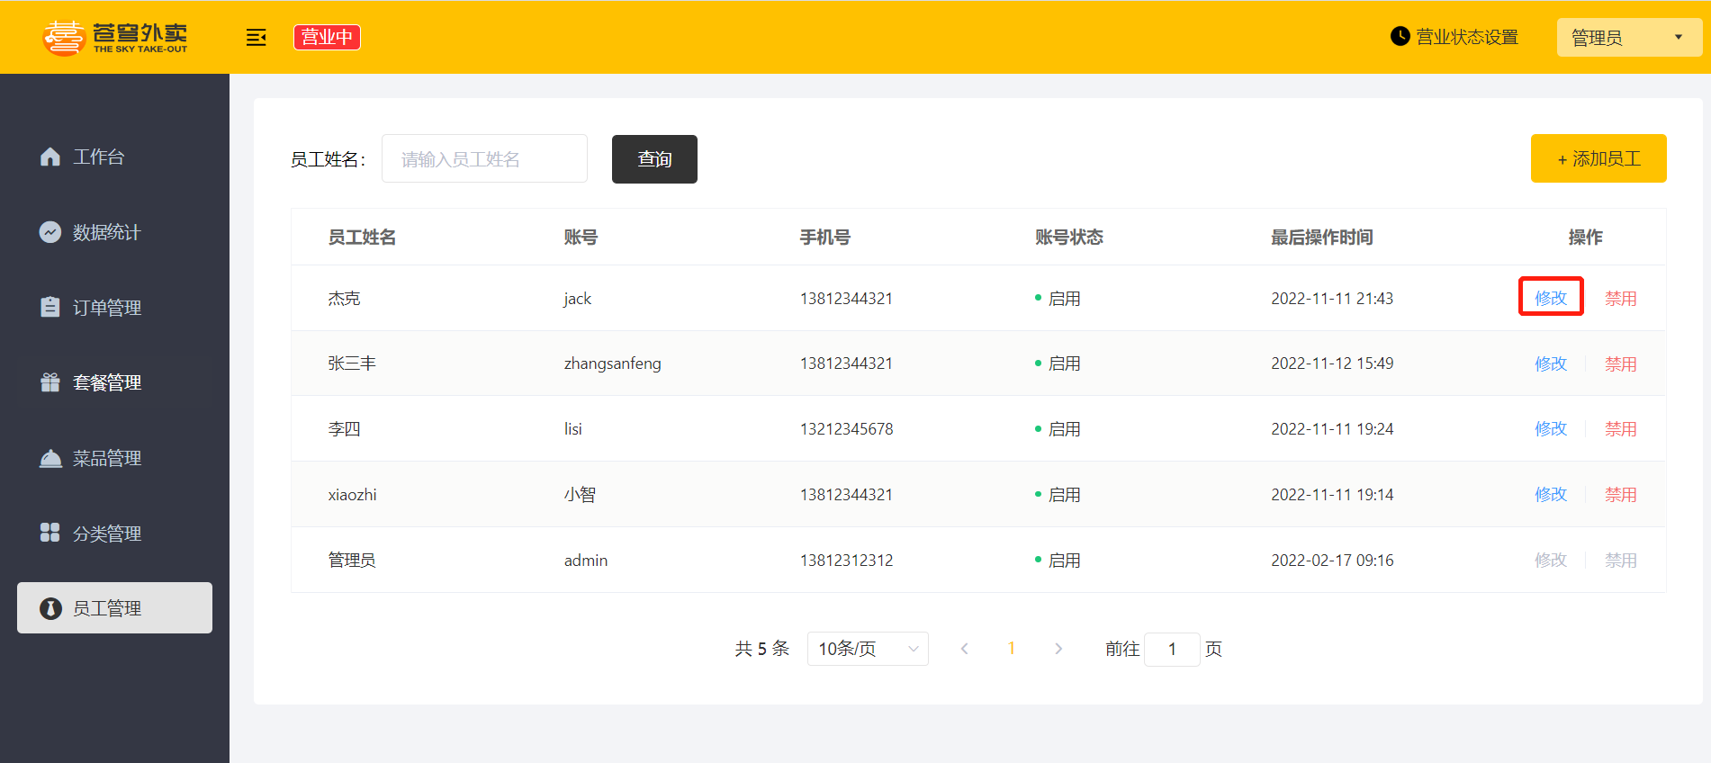Image resolution: width=1711 pixels, height=763 pixels.
Task: Select 员工管理 menu item
Action: pos(114,608)
